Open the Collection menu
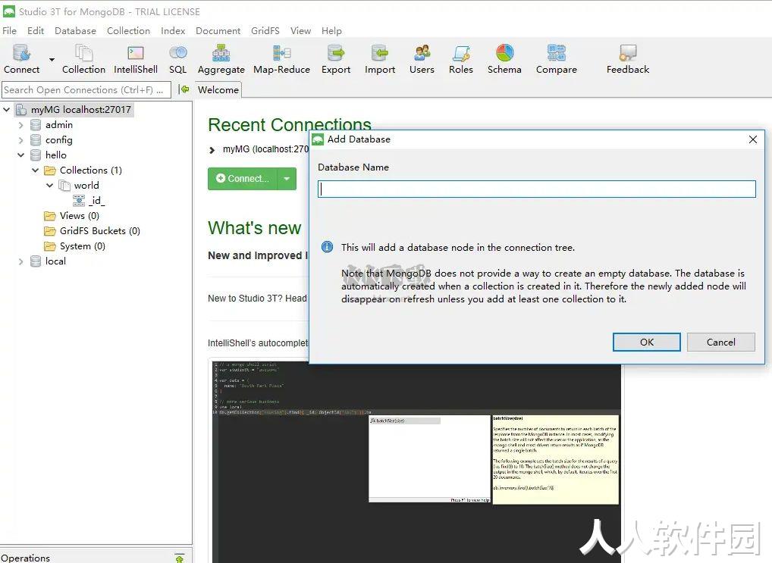 point(128,30)
